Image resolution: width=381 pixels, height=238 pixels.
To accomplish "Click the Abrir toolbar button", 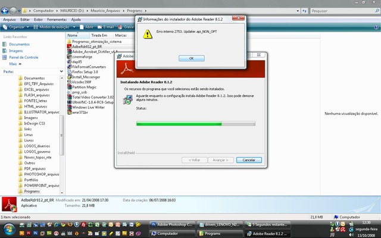I will pyautogui.click(x=86, y=27).
